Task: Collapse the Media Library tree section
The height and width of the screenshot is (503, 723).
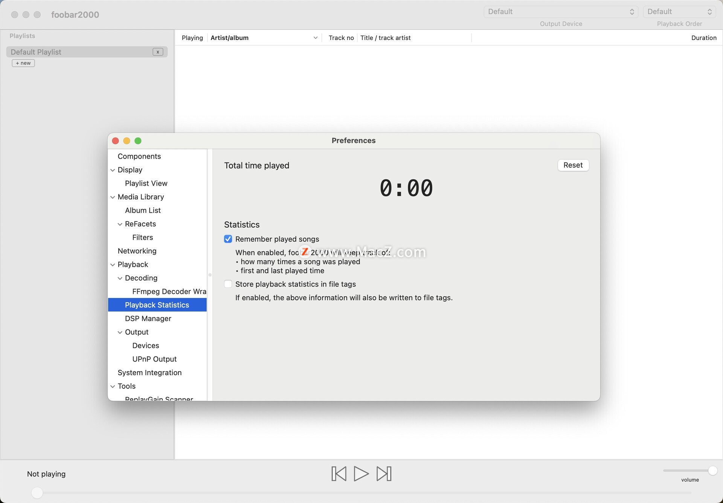Action: click(x=113, y=197)
